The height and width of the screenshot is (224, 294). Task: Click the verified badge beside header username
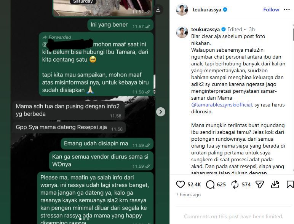point(225,10)
